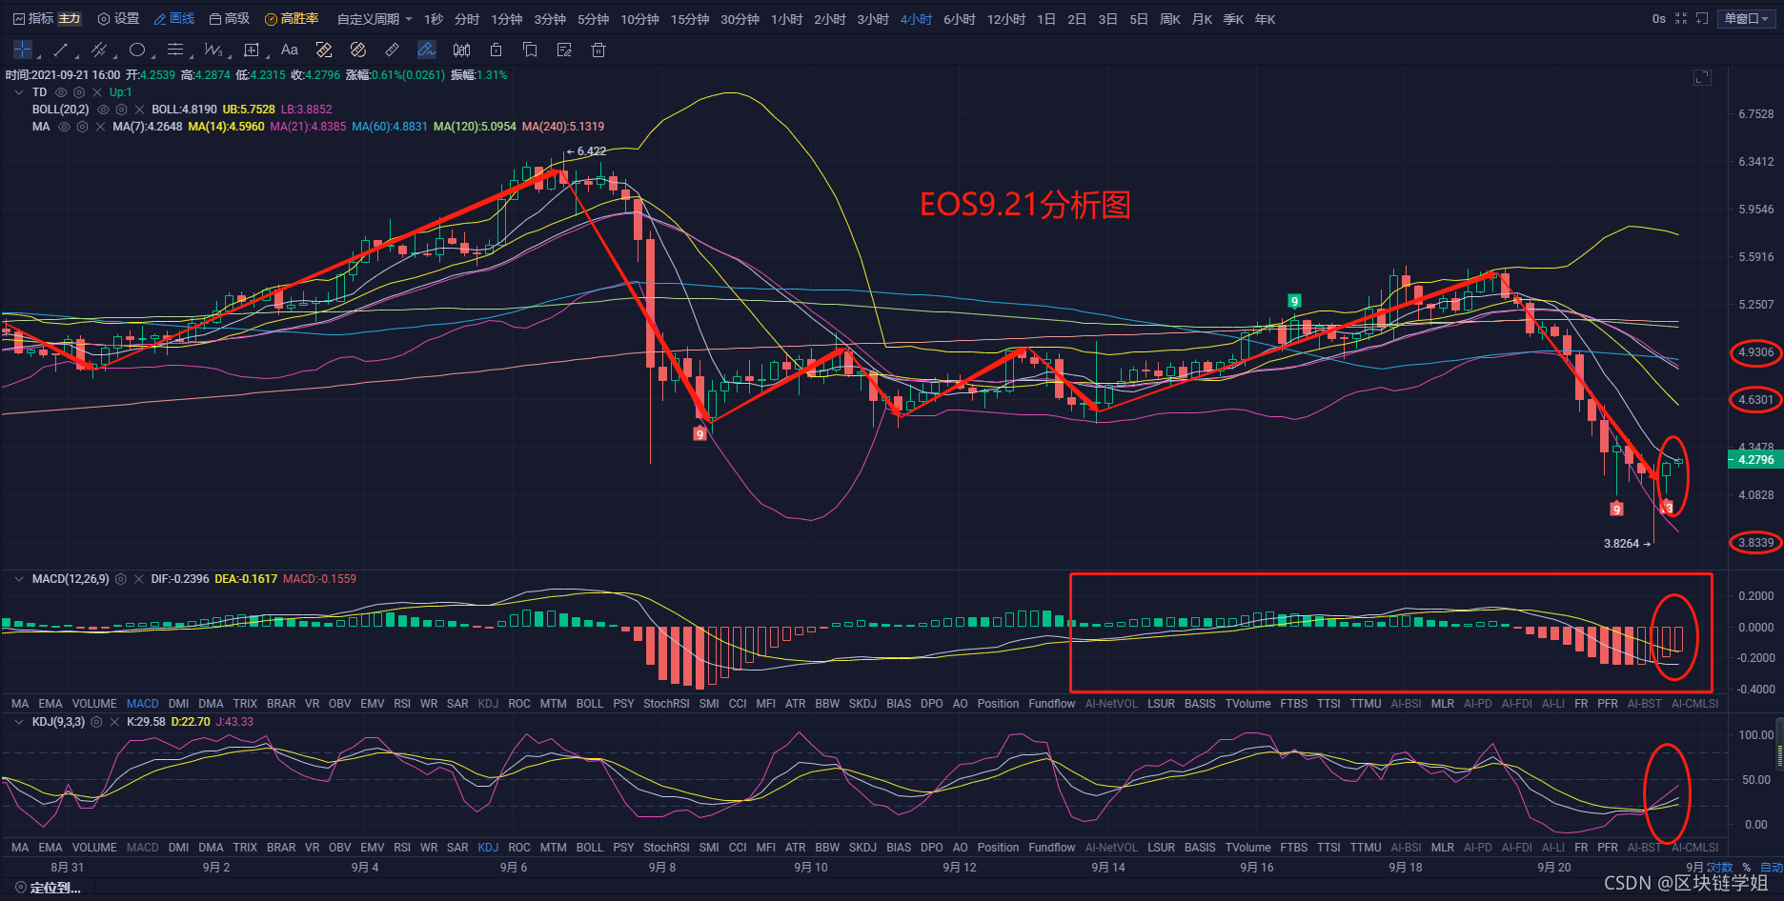Image resolution: width=1784 pixels, height=901 pixels.
Task: Click the % percent scale option
Action: click(x=1747, y=868)
